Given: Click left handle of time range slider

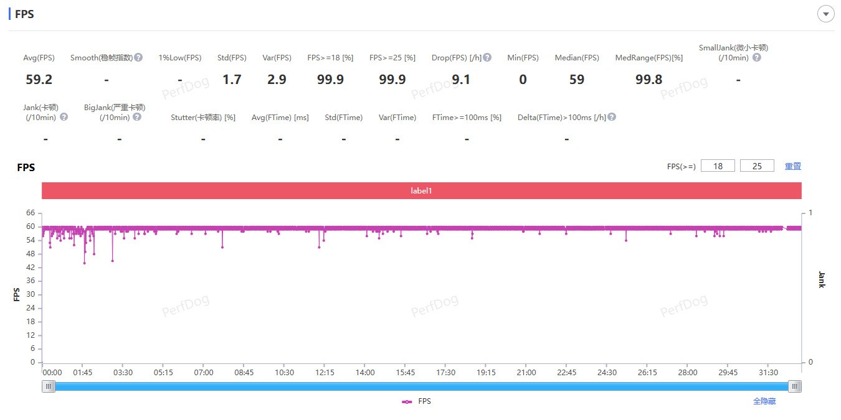Looking at the screenshot, I should coord(49,386).
